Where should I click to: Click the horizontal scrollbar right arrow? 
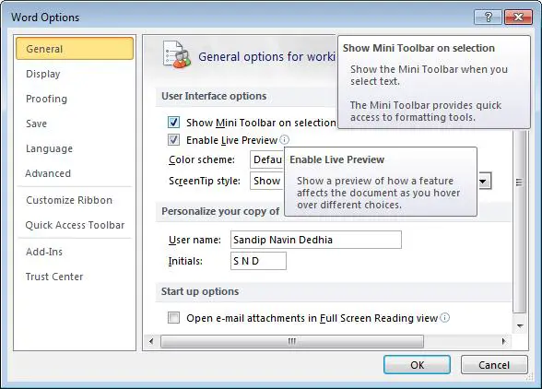coord(503,341)
